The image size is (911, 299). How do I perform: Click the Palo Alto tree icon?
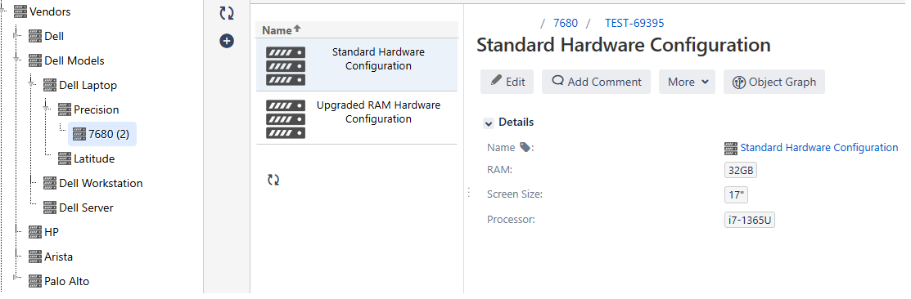coord(35,281)
